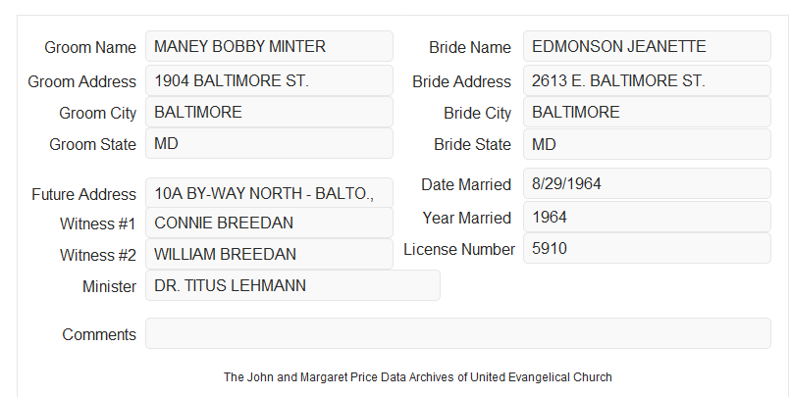The width and height of the screenshot is (790, 397).
Task: Click the Groom Name label
Action: [x=90, y=47]
